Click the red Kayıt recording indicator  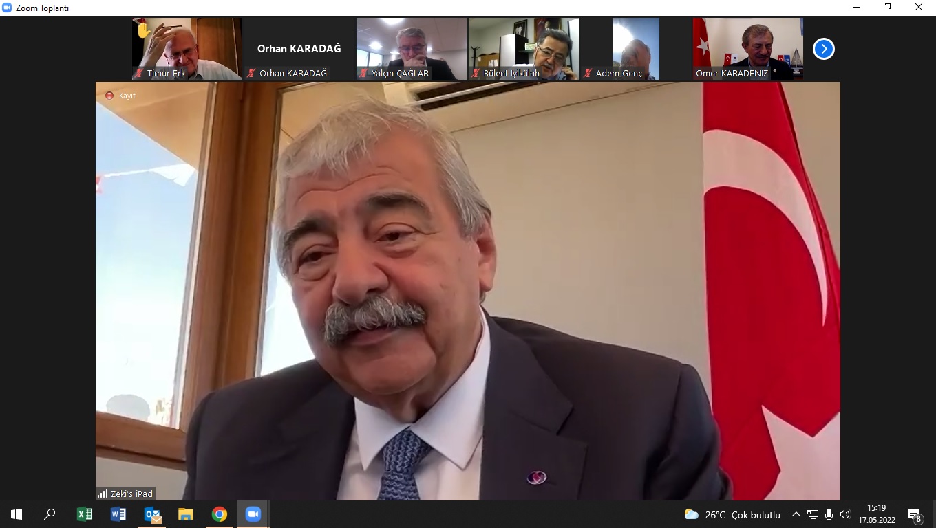(x=120, y=96)
